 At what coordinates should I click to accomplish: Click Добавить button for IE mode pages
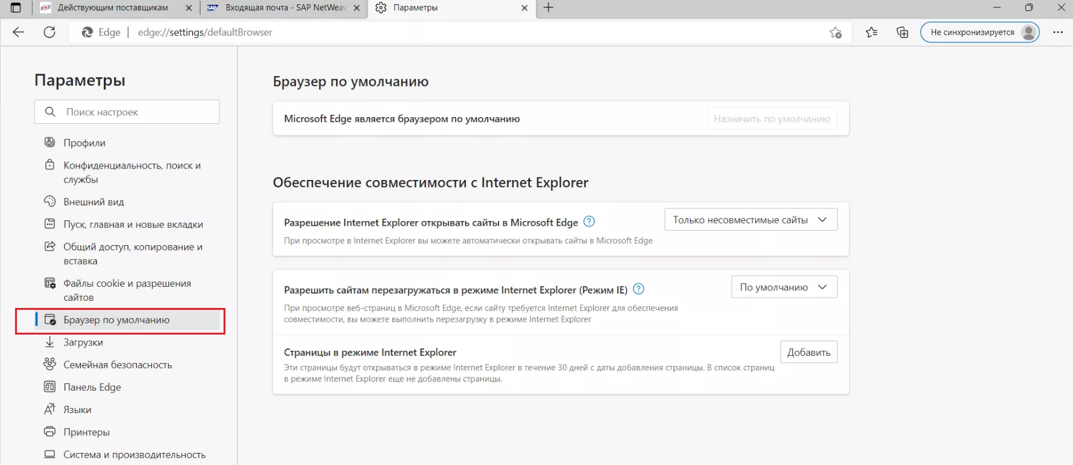[808, 352]
